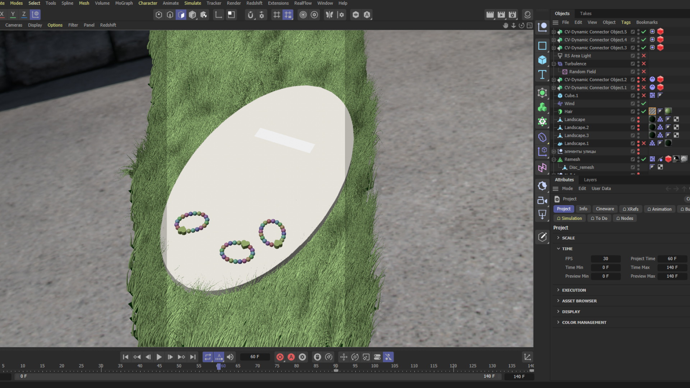Click the Cineware tab button
The height and width of the screenshot is (388, 690).
point(605,209)
